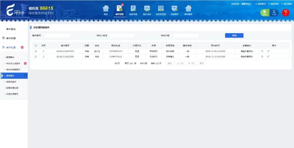294x148 pixels.
Task: Open the 首页 home icon in top navigation
Action: coord(106,9)
